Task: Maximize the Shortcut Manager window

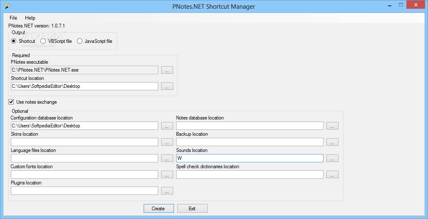Action: pos(401,5)
